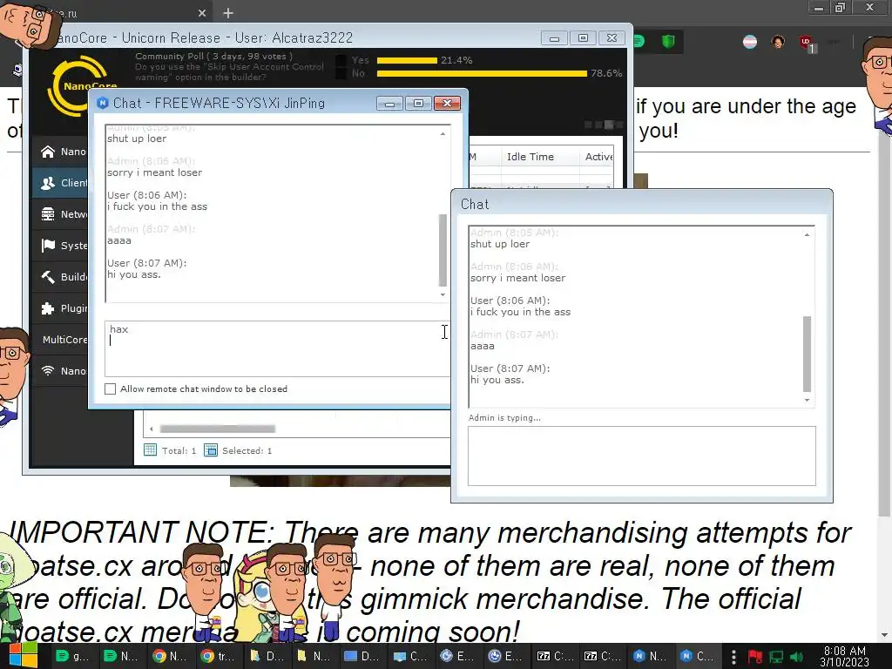
Task: Click 'shut up loer' in remote Chat window
Action: (x=499, y=244)
